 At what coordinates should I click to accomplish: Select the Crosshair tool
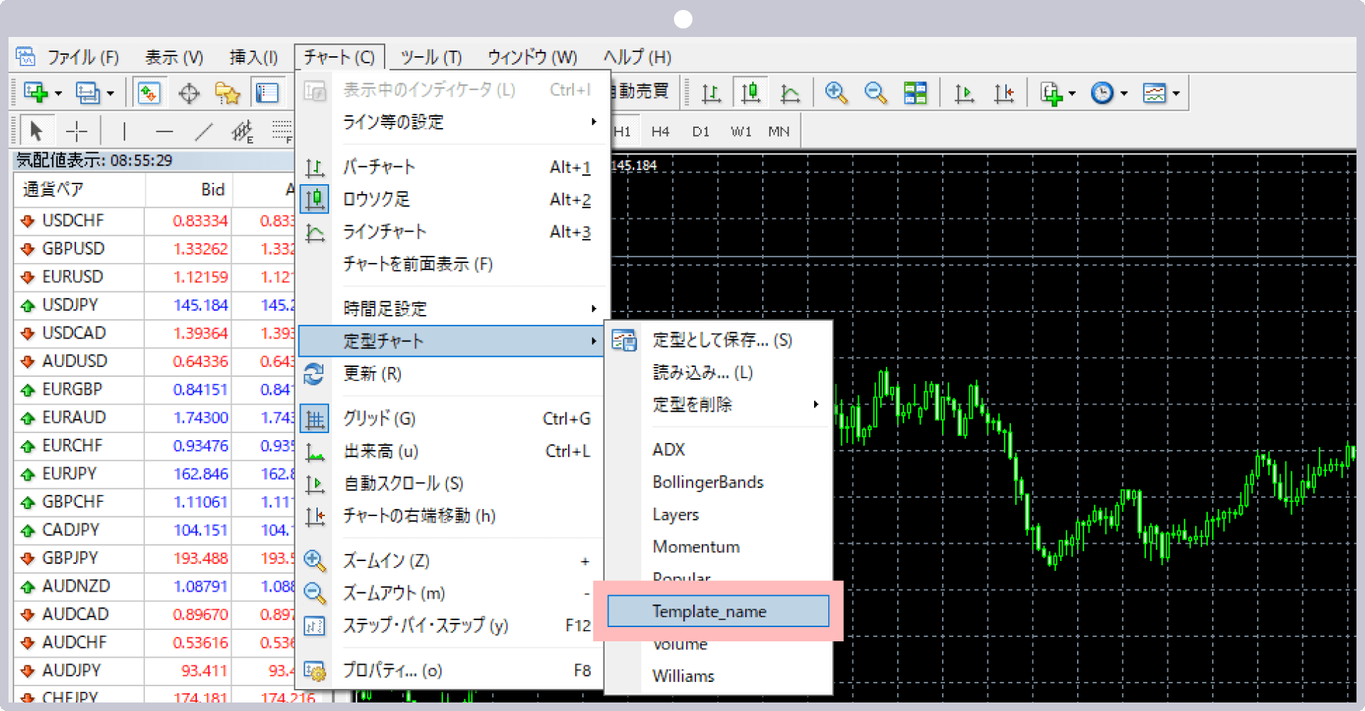tap(76, 130)
